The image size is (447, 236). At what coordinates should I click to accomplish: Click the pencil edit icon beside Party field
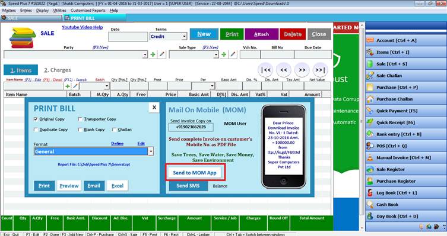[x=162, y=54]
